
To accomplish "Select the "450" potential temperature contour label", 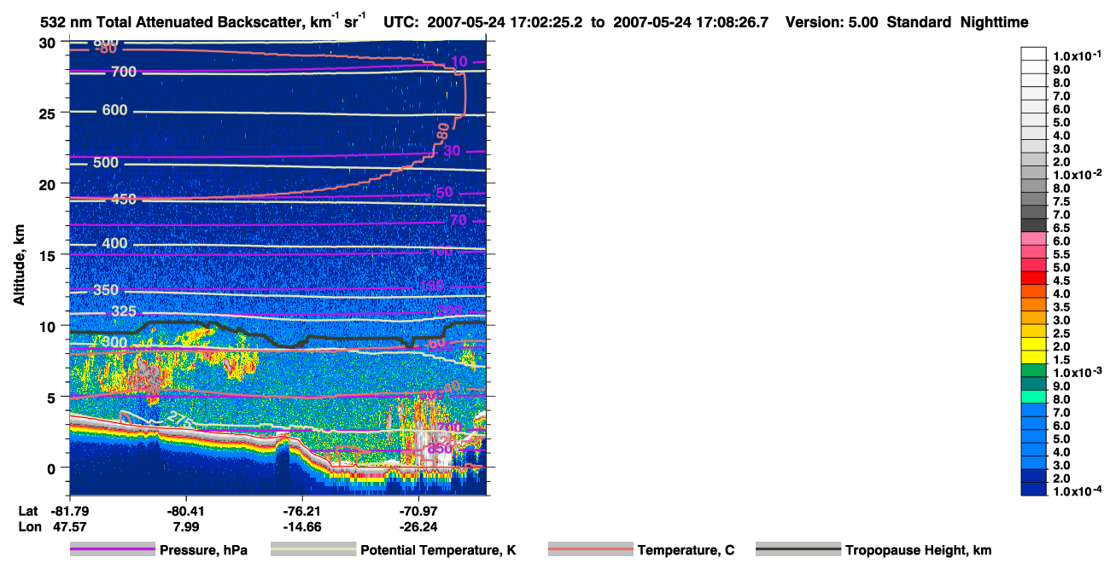I will (123, 200).
